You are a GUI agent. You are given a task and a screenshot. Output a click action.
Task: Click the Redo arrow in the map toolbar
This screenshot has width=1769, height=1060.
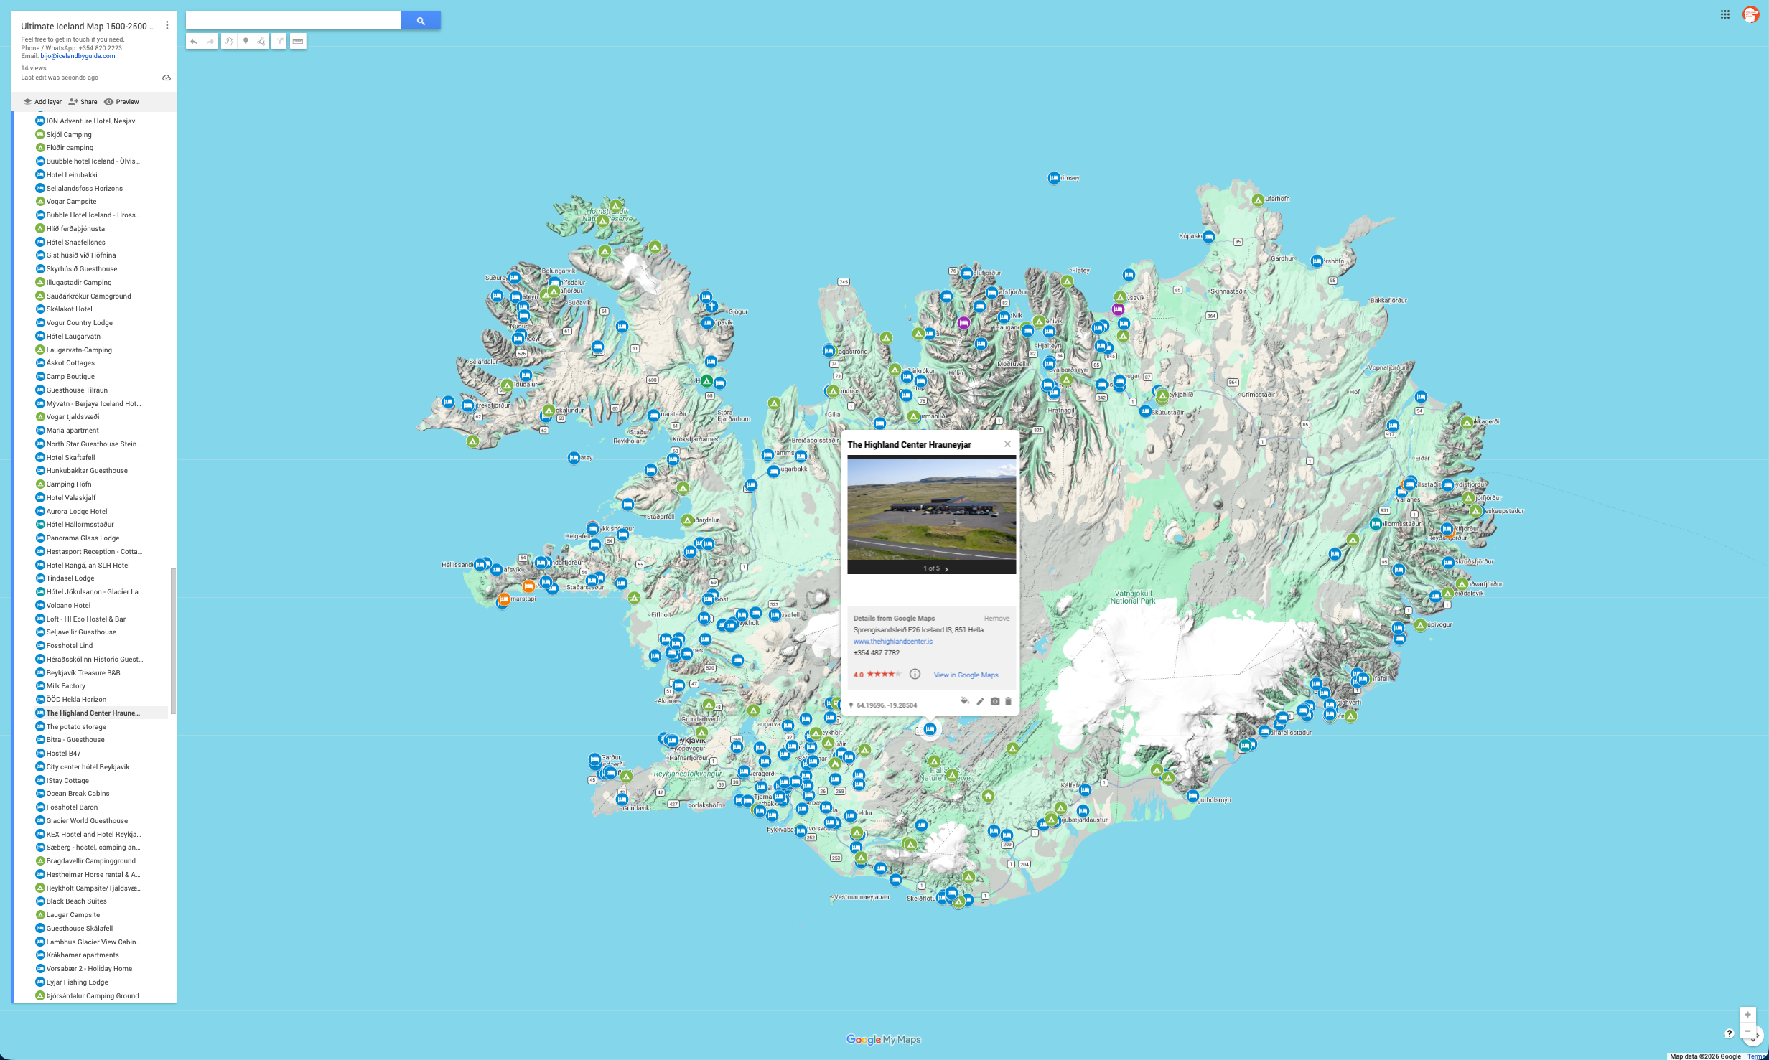pyautogui.click(x=210, y=42)
